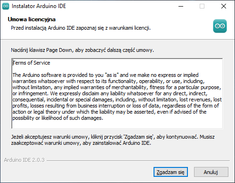This screenshot has width=235, height=183.
Task: Click the empty area below the license paragraph
Action: click(x=117, y=125)
